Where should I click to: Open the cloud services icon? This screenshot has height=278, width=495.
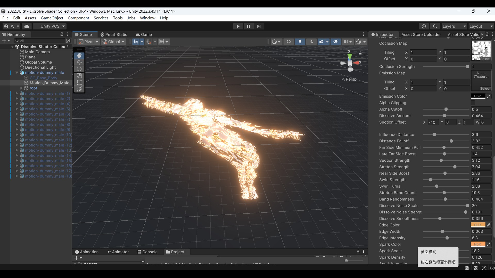(27, 26)
